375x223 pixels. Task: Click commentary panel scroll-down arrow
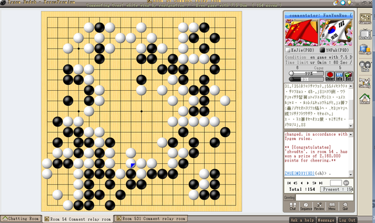351,126
